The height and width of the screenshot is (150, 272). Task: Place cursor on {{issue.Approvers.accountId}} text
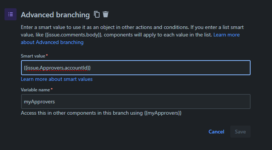(57, 68)
